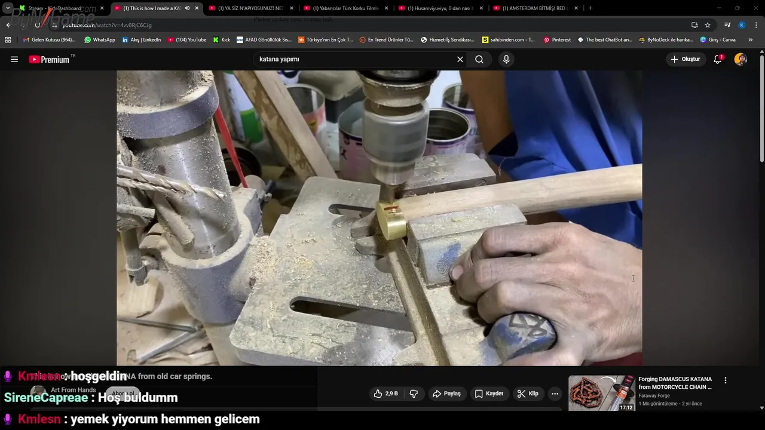Screen dimensions: 765x430
Task: Switch to 'YA SİZ N'APIYOSUNUZ' tab
Action: pos(250,8)
